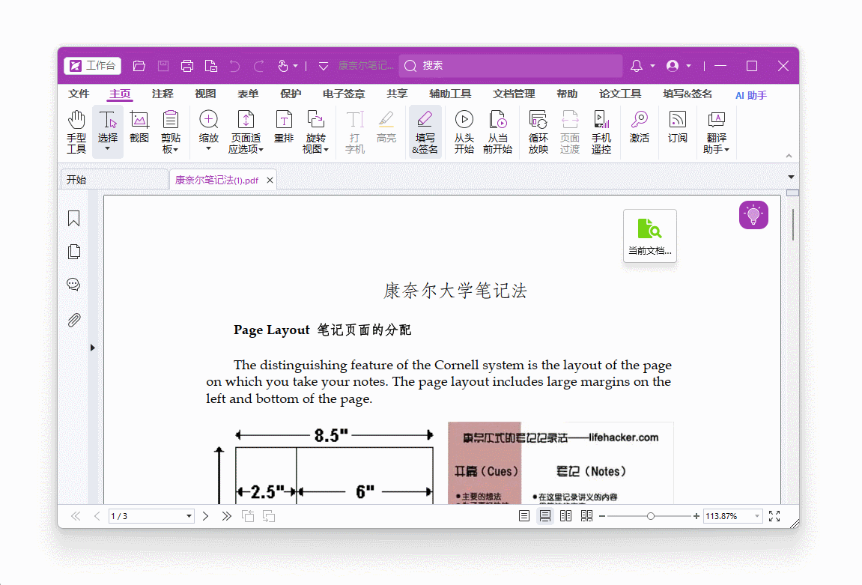The width and height of the screenshot is (862, 585).
Task: Switch to the 表单 ribbon tab
Action: (x=248, y=94)
